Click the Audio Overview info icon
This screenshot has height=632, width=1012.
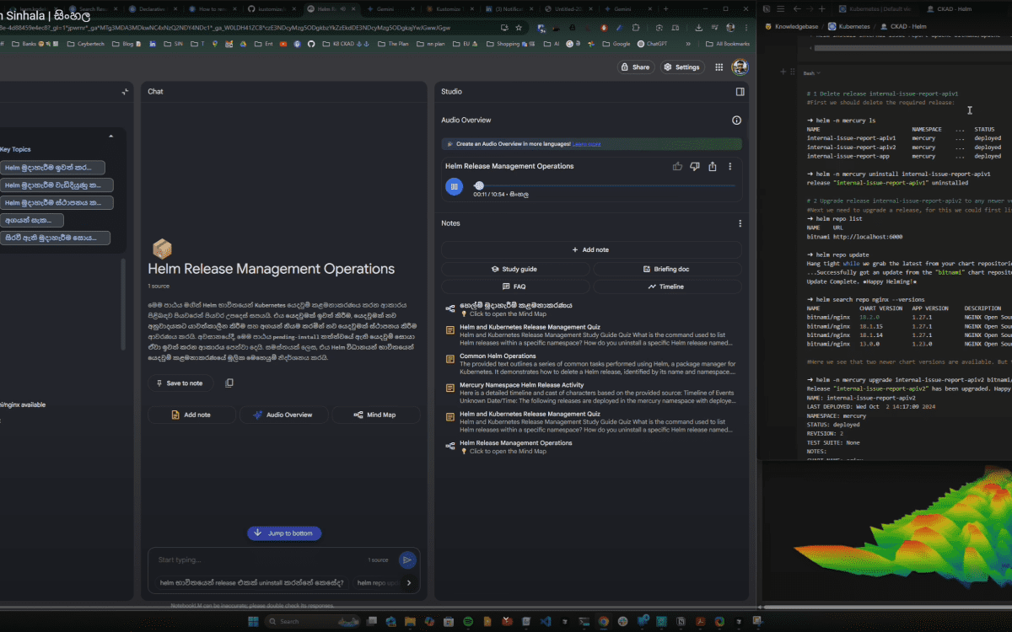tap(736, 121)
